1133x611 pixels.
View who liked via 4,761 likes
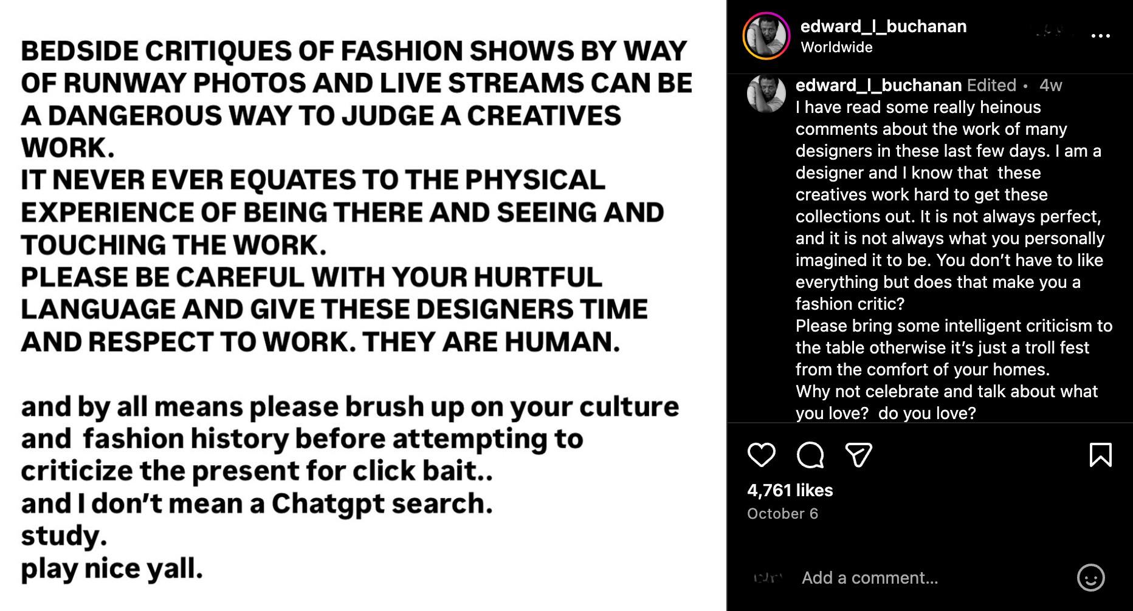[790, 490]
